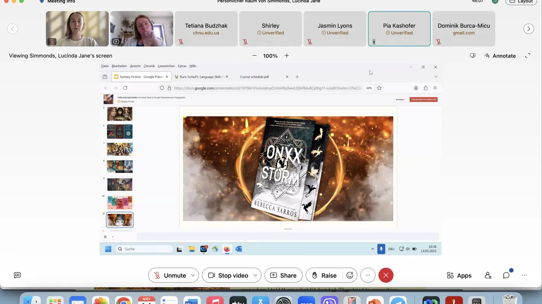This screenshot has width=542, height=304.
Task: Select Pia Kashofer's participant tile
Action: (x=399, y=29)
